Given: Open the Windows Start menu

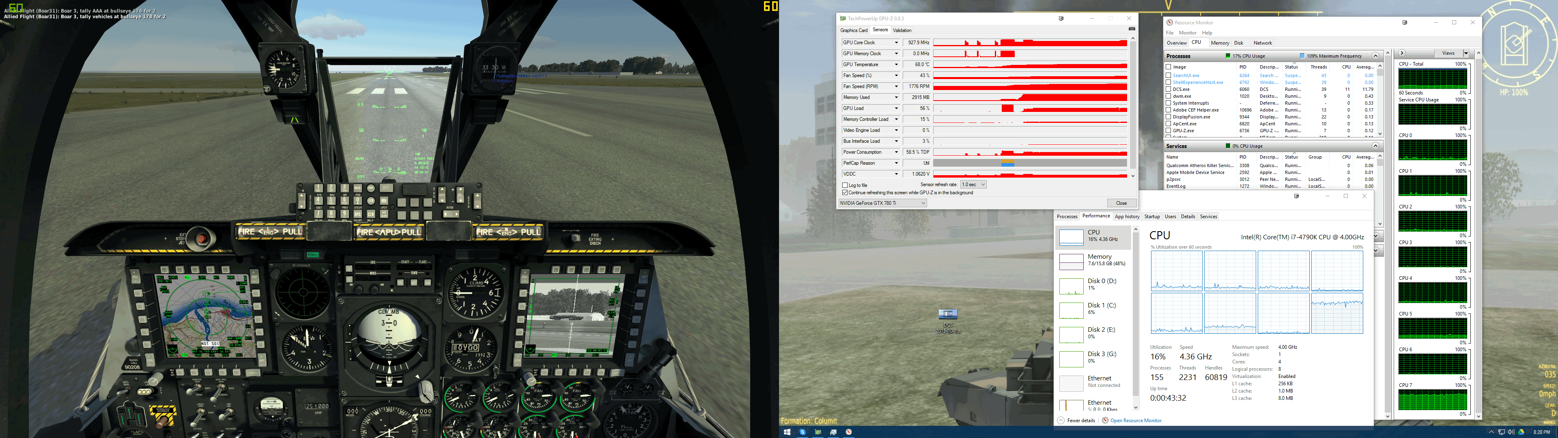Looking at the screenshot, I should tap(787, 432).
